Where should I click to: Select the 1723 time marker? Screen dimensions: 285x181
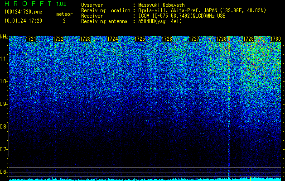(x=86, y=39)
